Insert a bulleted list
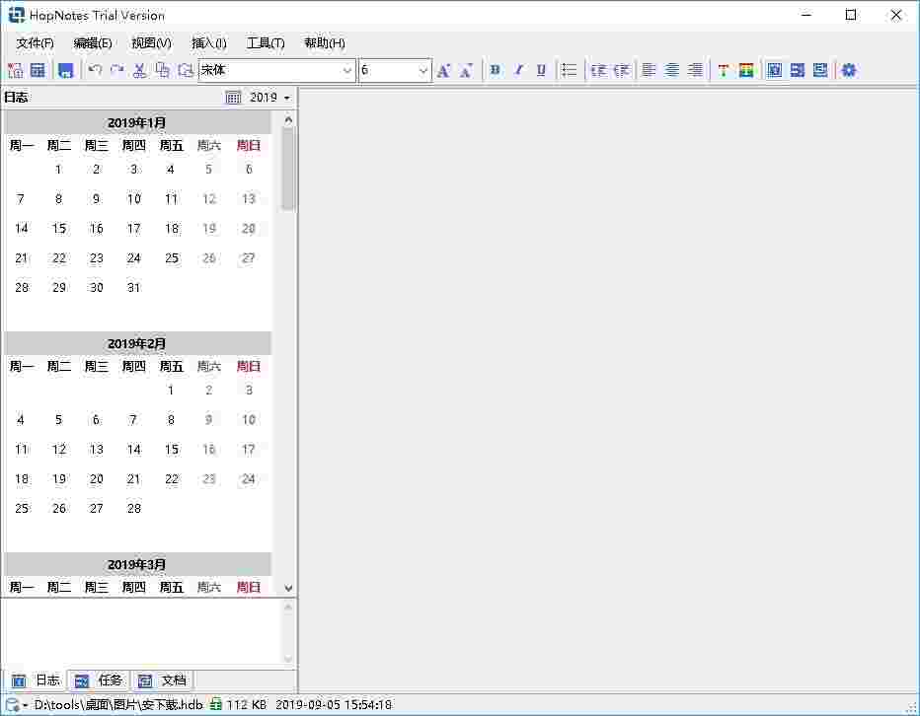The image size is (920, 716). coord(570,70)
